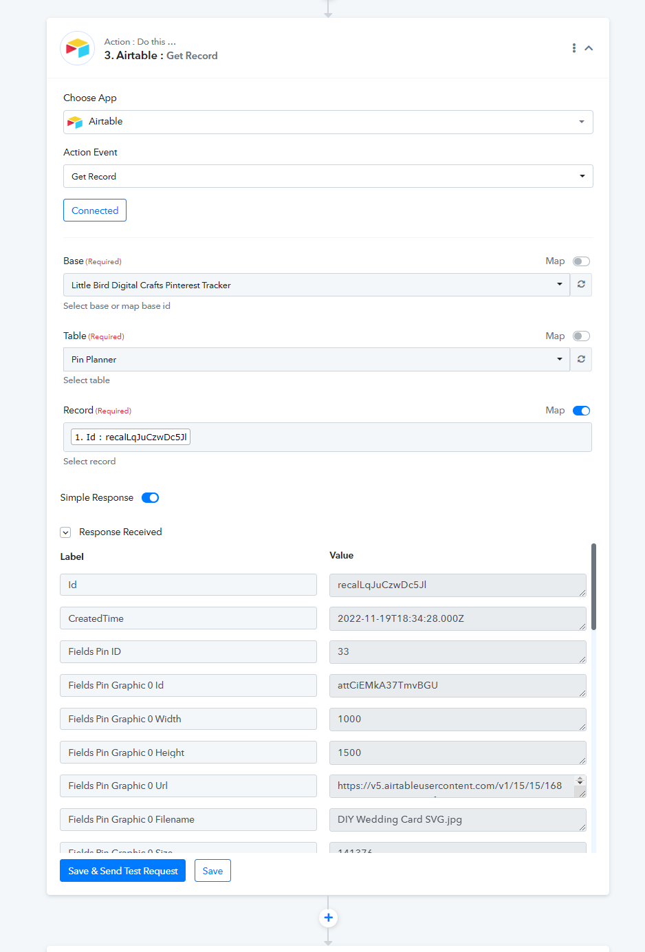
Task: Refresh the Table list
Action: click(x=581, y=359)
